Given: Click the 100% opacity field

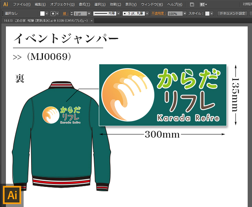Looking at the screenshot, I should (175, 14).
